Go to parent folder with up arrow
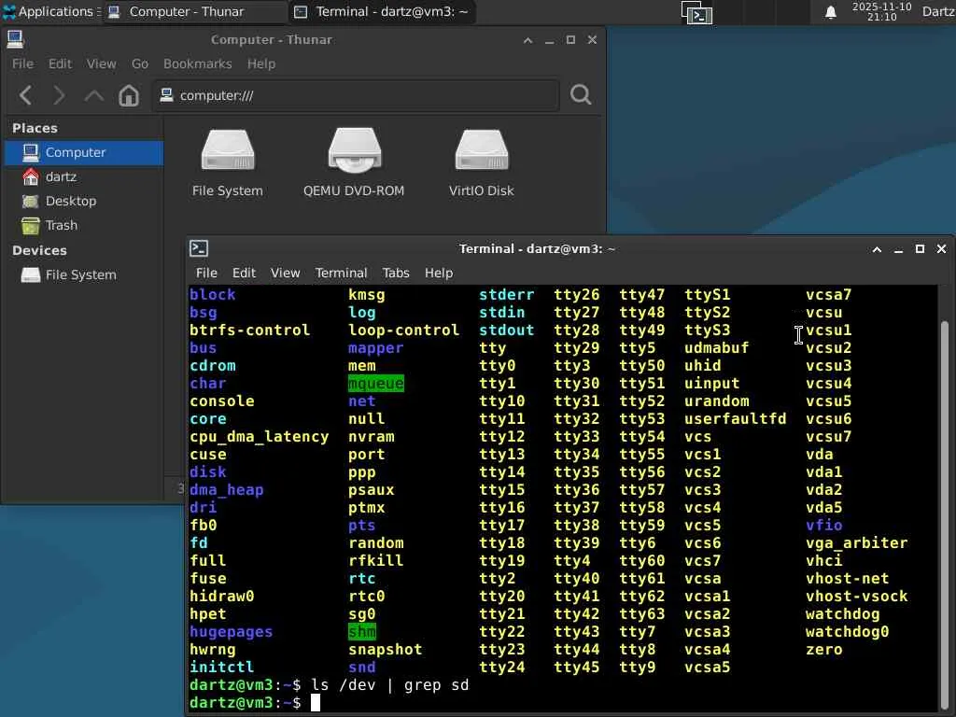Viewport: 956px width, 717px height. [x=93, y=95]
